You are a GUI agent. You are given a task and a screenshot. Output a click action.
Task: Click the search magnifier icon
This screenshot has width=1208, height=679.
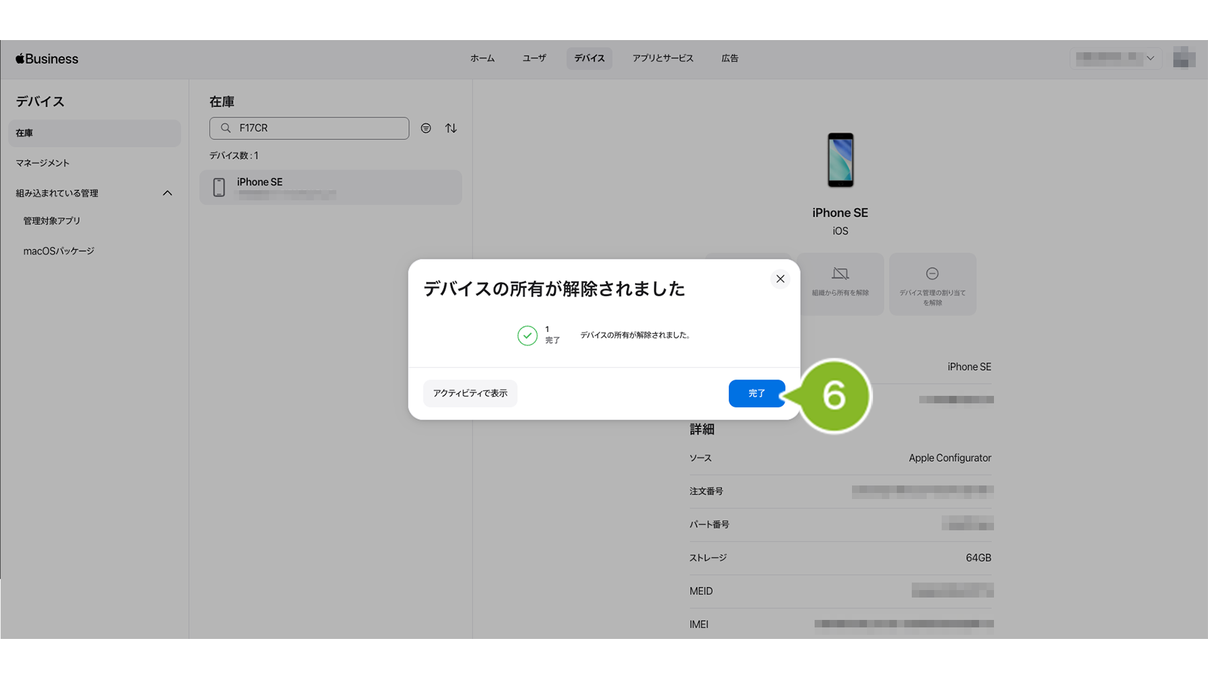coord(226,128)
